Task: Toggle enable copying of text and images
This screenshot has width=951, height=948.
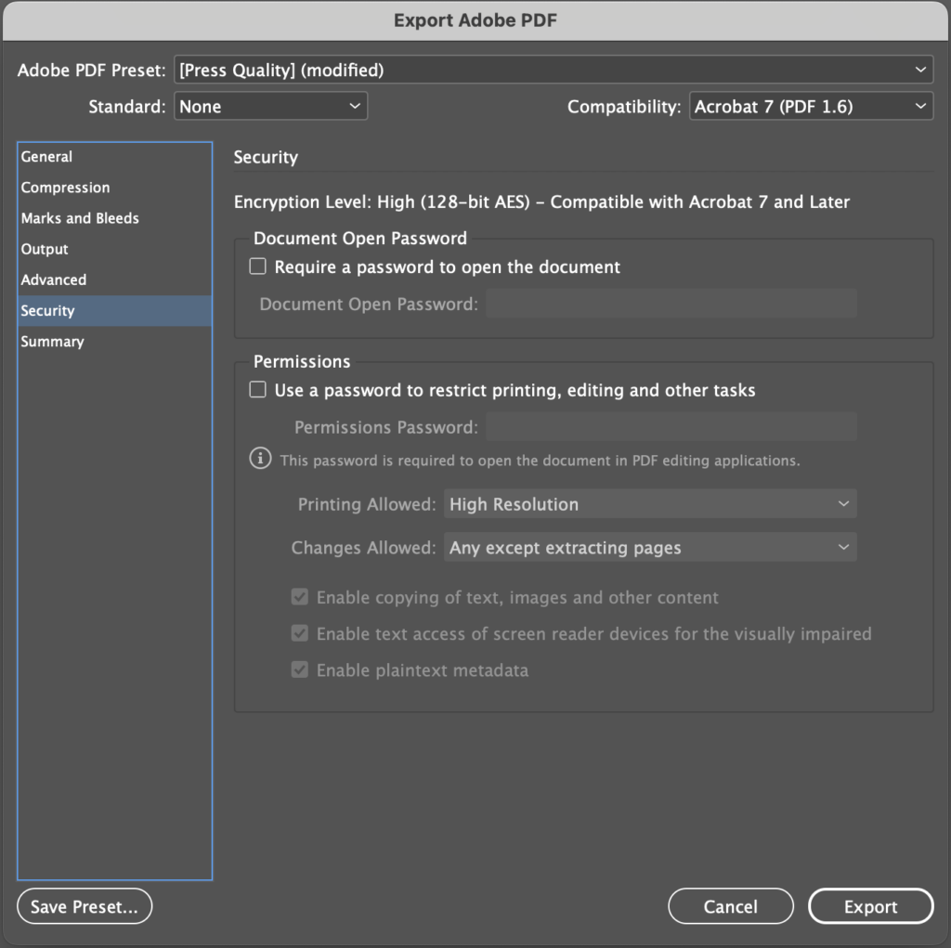Action: 299,597
